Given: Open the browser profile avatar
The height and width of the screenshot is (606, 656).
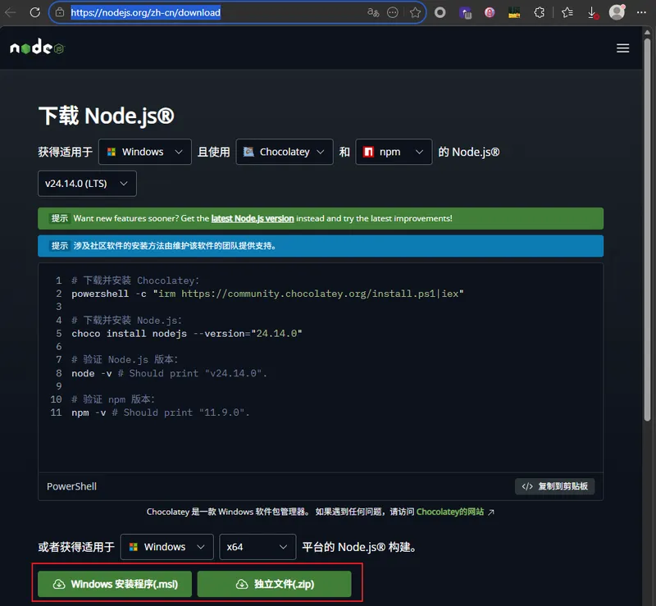Looking at the screenshot, I should 617,12.
